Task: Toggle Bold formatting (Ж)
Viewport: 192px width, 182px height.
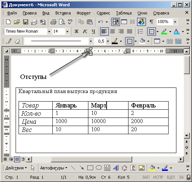Action: point(77,32)
